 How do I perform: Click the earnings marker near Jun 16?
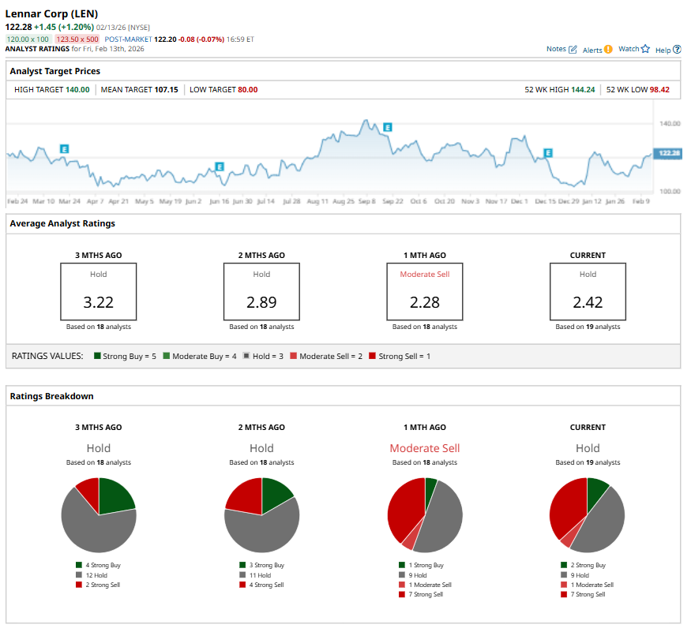tap(219, 166)
